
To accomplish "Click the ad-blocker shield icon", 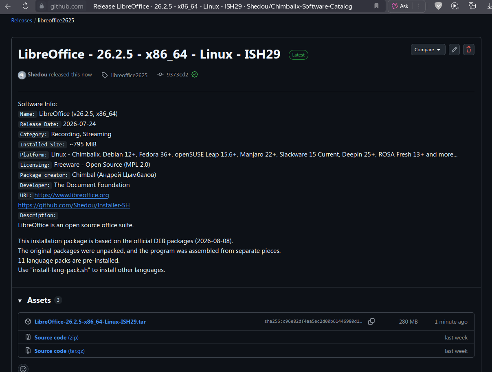I will tap(438, 6).
